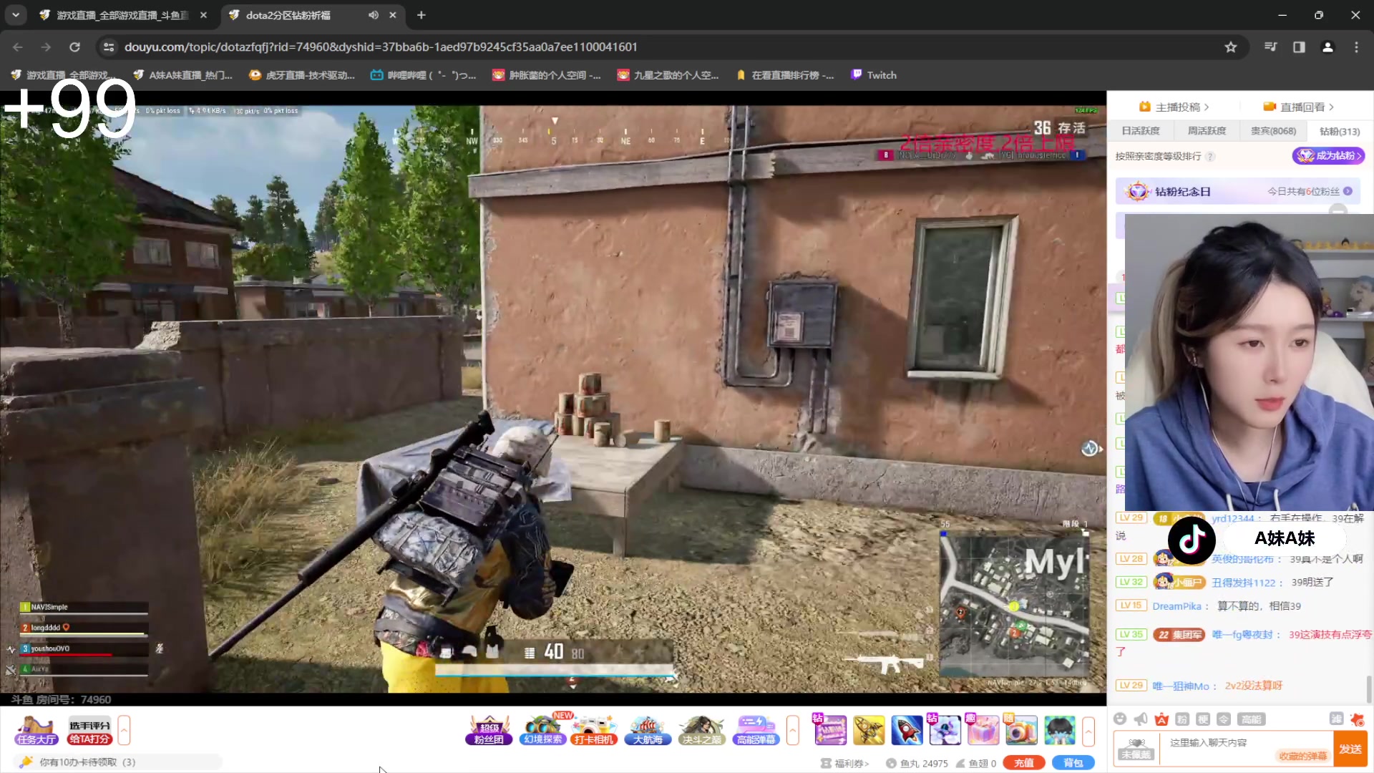
Task: Select the purple airplane gift
Action: [x=945, y=730]
